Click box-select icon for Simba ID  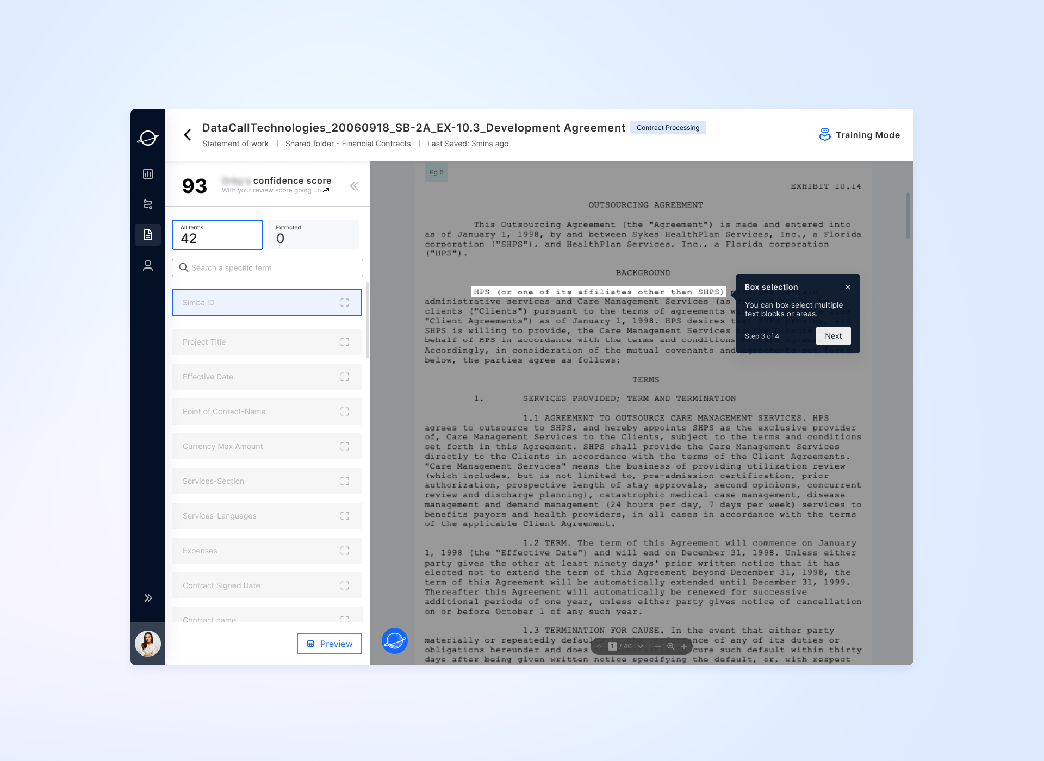click(x=345, y=303)
